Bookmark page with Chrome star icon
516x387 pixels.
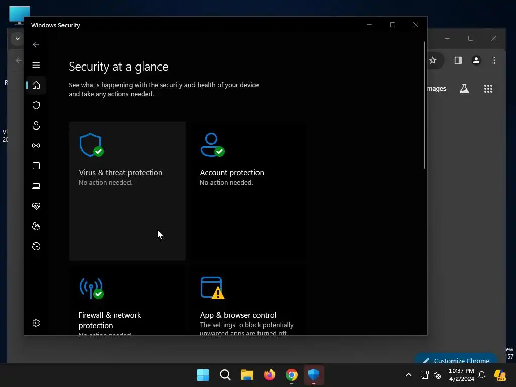(x=433, y=60)
